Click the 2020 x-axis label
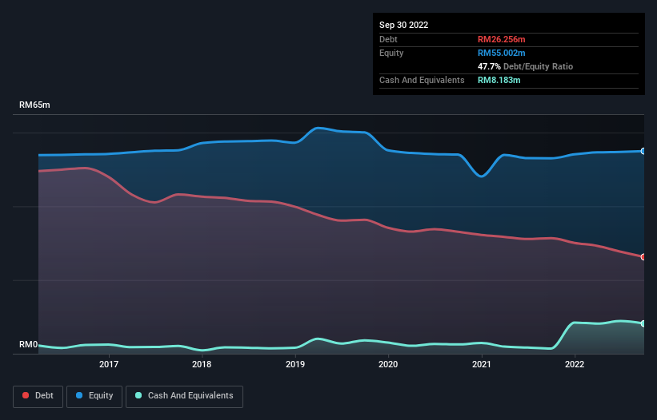657x420 pixels. click(388, 364)
